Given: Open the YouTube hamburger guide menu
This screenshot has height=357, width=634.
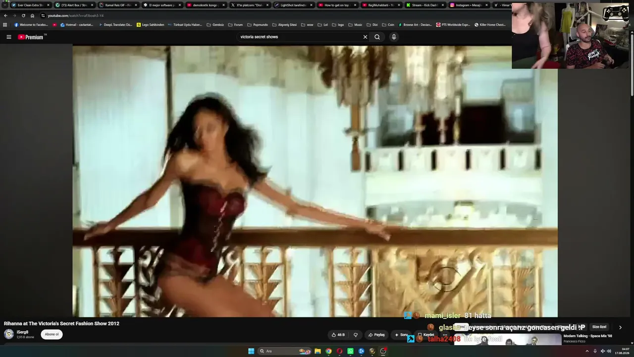Looking at the screenshot, I should point(8,37).
